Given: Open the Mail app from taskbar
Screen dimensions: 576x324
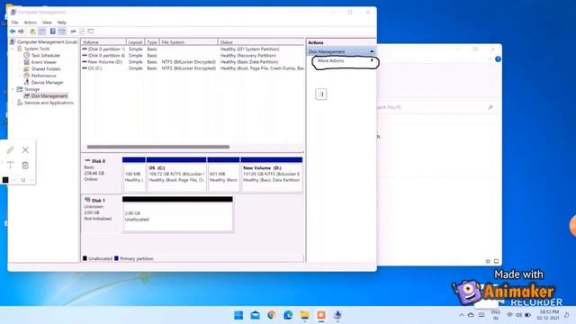Looking at the screenshot, I should (255, 315).
